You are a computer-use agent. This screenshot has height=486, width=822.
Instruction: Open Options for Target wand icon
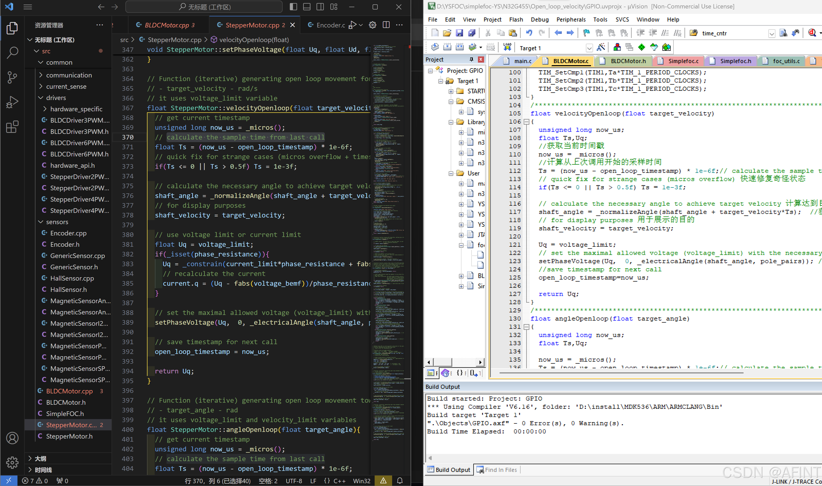tap(601, 47)
